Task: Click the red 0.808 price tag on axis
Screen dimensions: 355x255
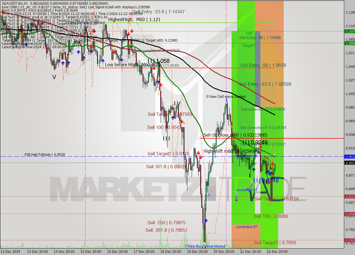Action: pyautogui.click(x=349, y=214)
